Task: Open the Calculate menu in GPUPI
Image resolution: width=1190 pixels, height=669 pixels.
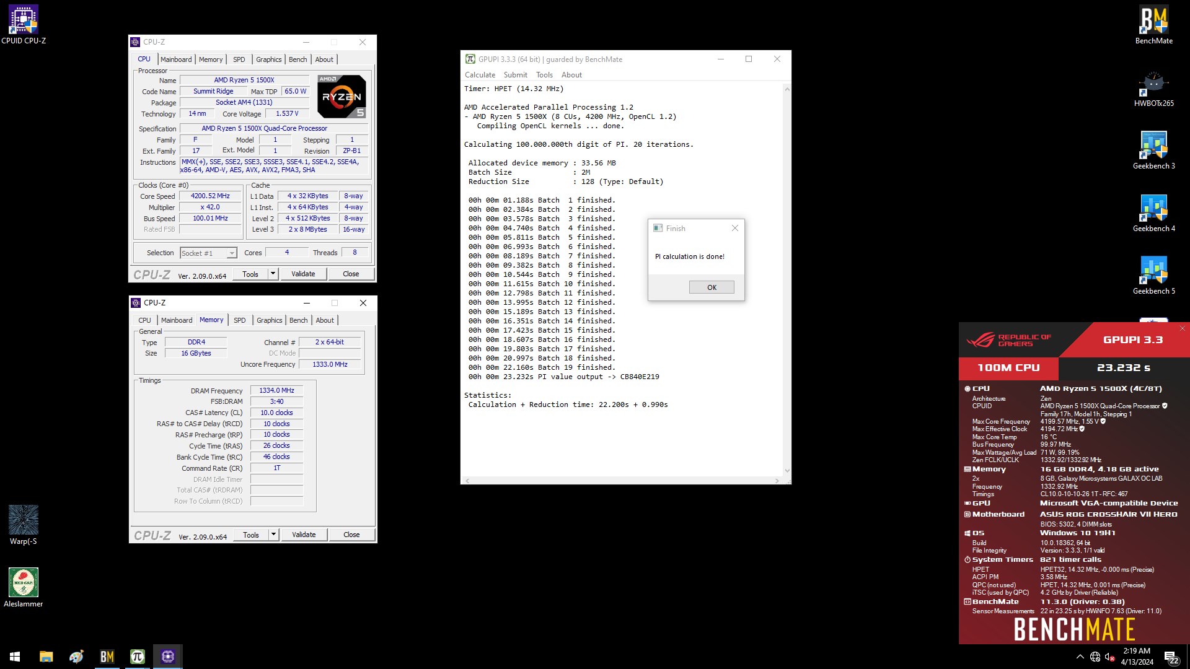Action: pos(480,75)
